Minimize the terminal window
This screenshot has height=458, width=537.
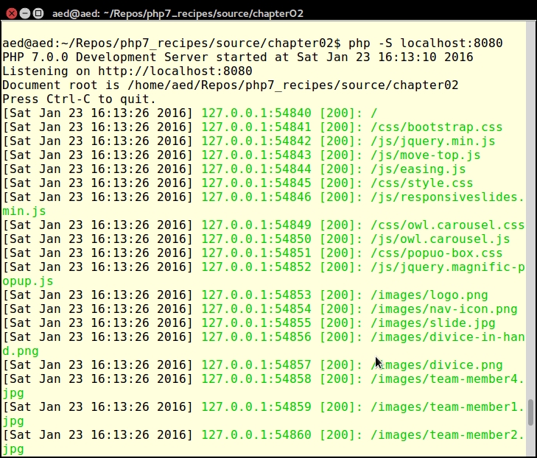click(x=23, y=13)
